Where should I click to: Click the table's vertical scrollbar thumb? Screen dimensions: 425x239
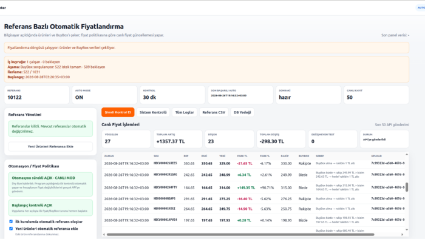pyautogui.click(x=407, y=187)
